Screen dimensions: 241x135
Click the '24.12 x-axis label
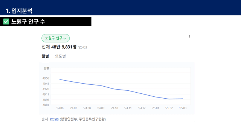(142, 108)
